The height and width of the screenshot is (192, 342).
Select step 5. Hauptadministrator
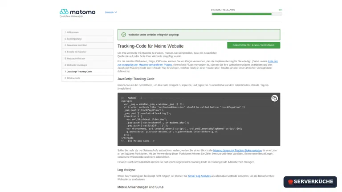[x=87, y=59]
